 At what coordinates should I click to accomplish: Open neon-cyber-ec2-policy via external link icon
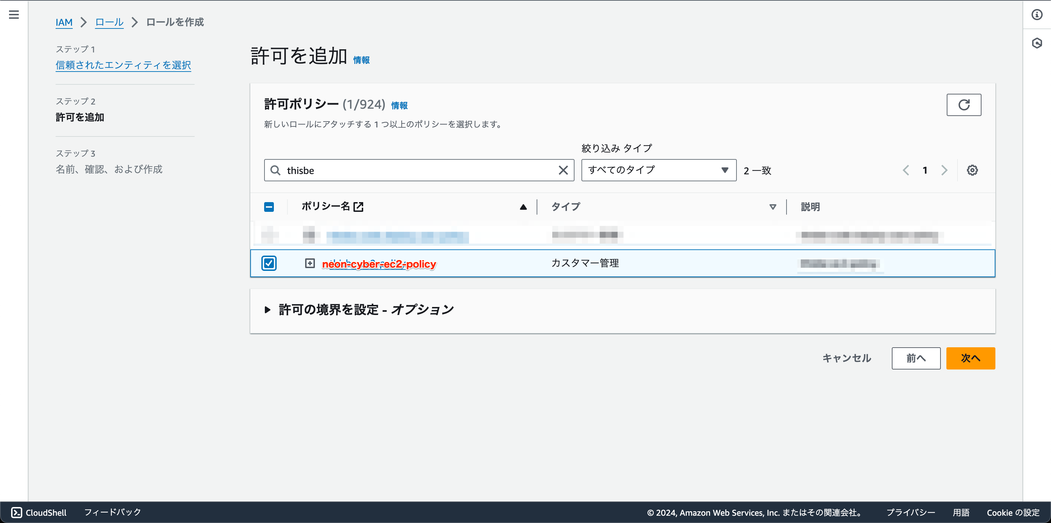(x=359, y=207)
